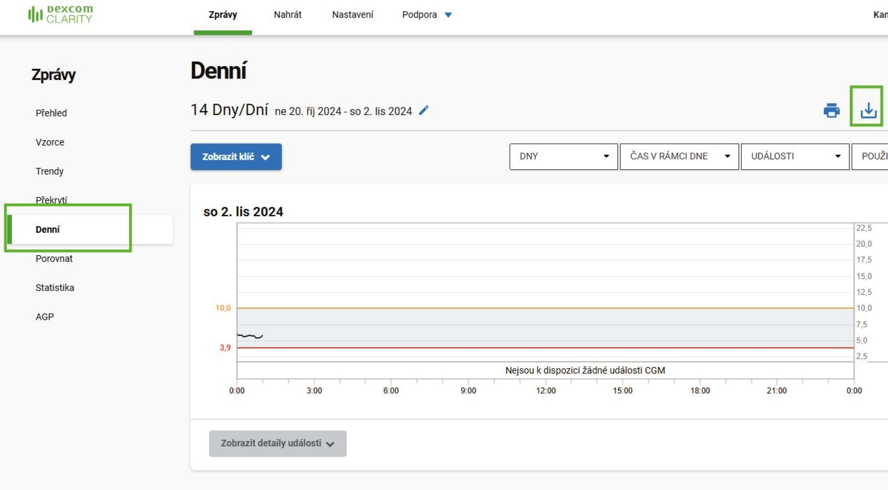
Task: Switch to the Nahrát tab
Action: coord(287,15)
